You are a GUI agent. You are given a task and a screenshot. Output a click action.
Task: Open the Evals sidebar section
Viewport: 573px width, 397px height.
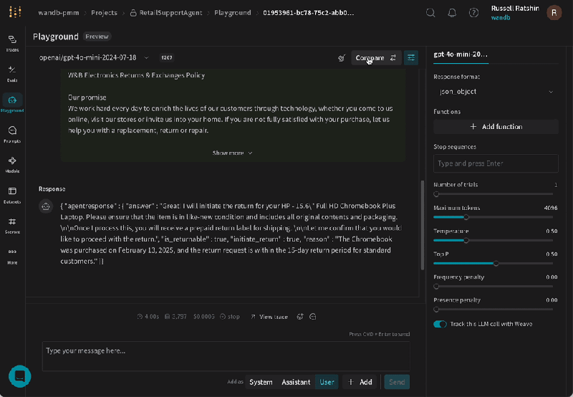[x=12, y=74]
